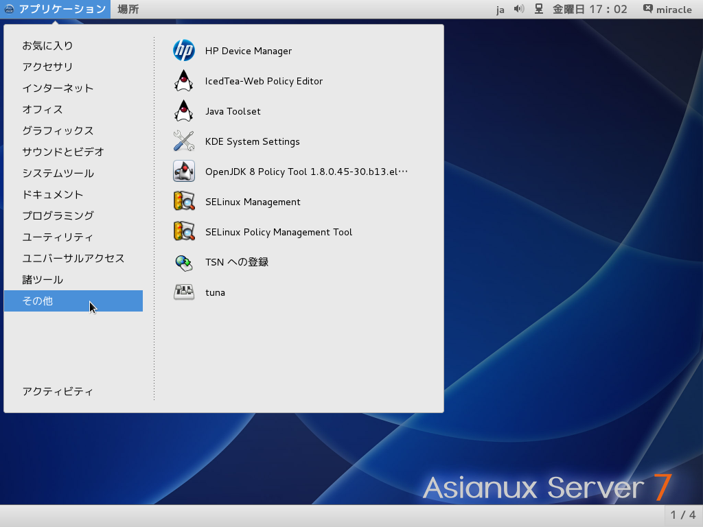Open IcedTea-Web Policy Editor icon
The width and height of the screenshot is (703, 527).
click(184, 81)
